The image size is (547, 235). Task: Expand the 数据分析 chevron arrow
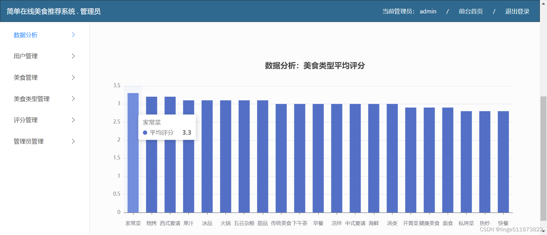click(73, 35)
